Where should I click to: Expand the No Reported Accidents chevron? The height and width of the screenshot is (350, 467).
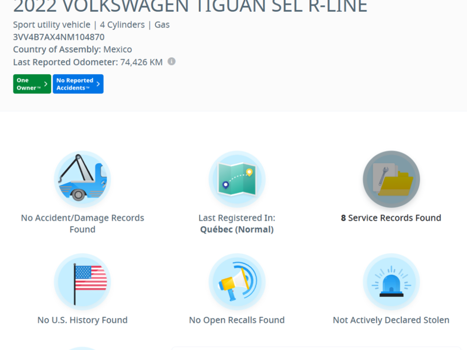[98, 84]
